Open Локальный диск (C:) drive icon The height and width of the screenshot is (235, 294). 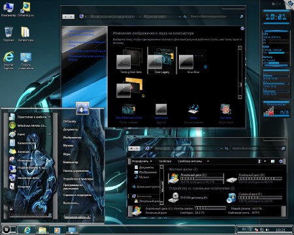[x=173, y=178]
